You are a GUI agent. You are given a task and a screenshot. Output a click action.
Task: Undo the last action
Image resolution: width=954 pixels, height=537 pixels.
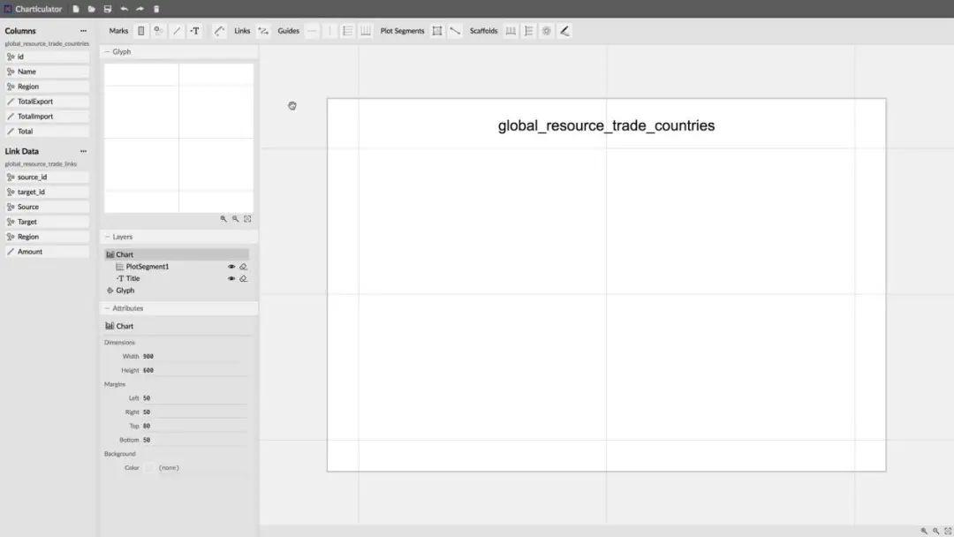(x=125, y=9)
